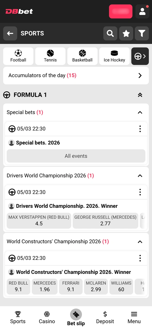Open the filter icon in the header
This screenshot has width=152, height=330.
tap(142, 34)
